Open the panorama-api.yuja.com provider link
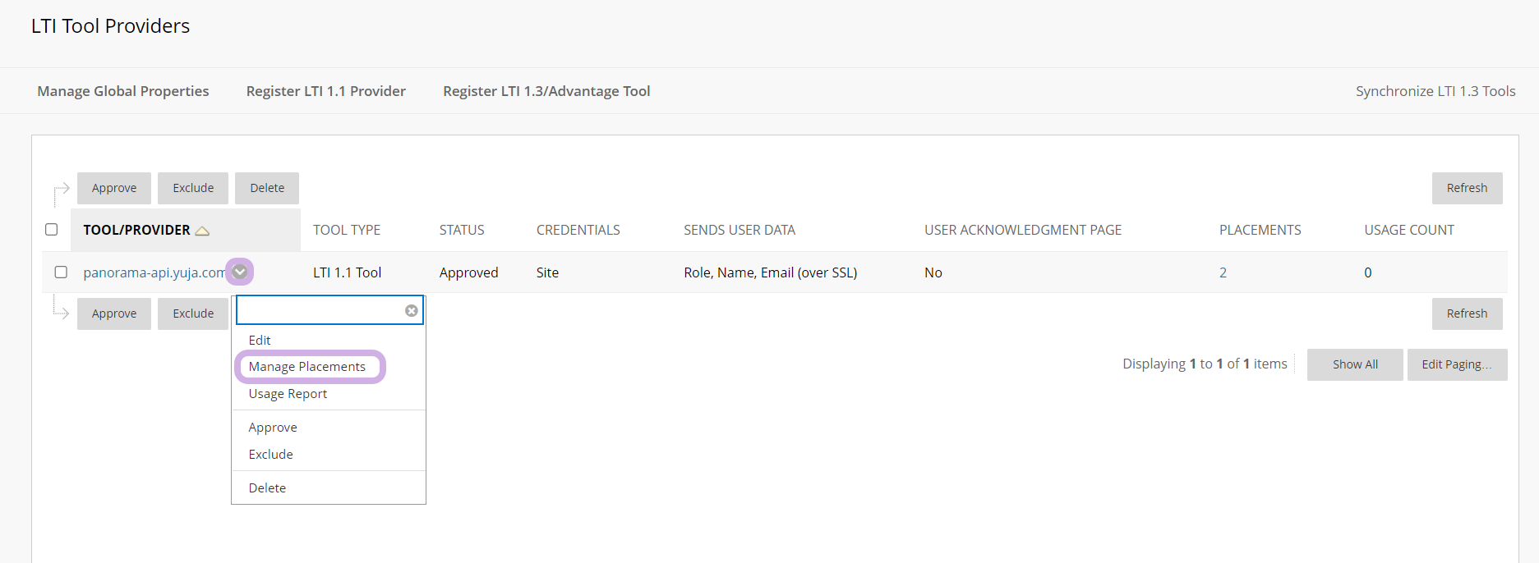Image resolution: width=1539 pixels, height=563 pixels. point(154,272)
